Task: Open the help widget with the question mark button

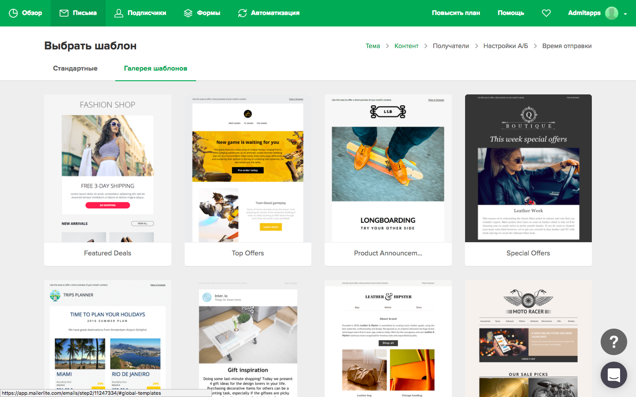Action: tap(613, 342)
